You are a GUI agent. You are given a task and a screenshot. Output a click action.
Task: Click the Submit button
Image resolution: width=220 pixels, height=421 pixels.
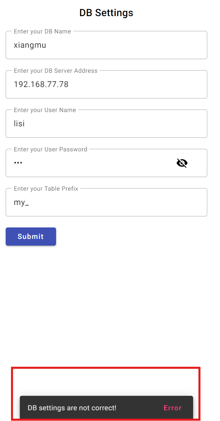(x=31, y=237)
